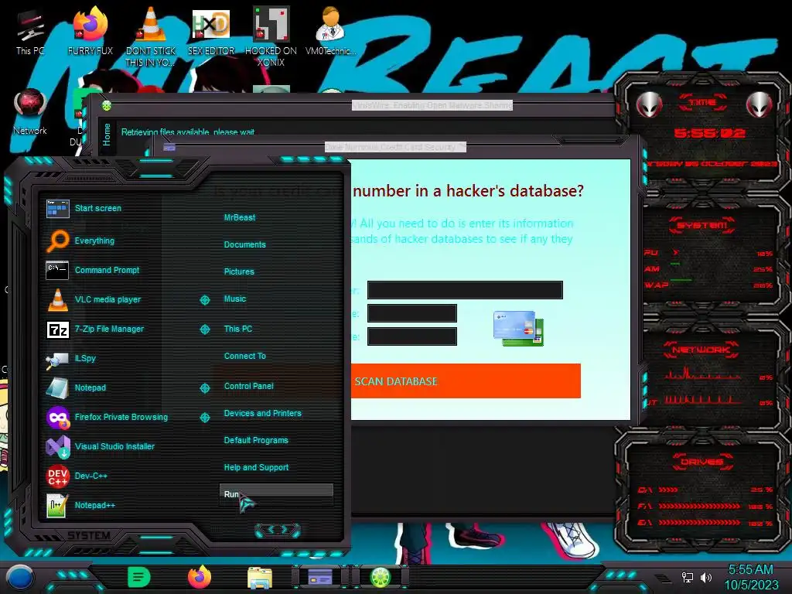Open This PC from start menu list

pos(238,329)
